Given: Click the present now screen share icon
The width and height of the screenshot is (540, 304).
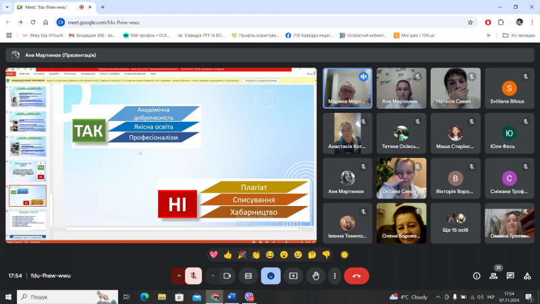Looking at the screenshot, I should [293, 276].
